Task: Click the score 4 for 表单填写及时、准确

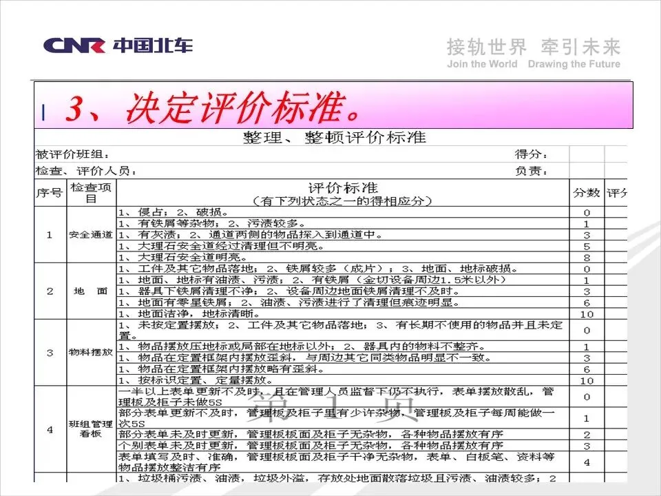Action: (x=587, y=462)
